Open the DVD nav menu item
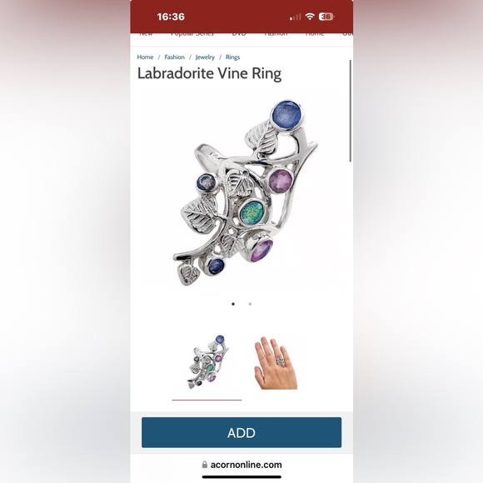 [x=239, y=34]
